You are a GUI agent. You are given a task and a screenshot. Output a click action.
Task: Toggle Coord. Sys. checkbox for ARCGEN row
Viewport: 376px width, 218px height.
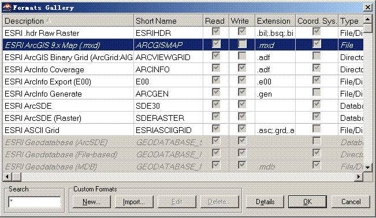[x=317, y=93]
